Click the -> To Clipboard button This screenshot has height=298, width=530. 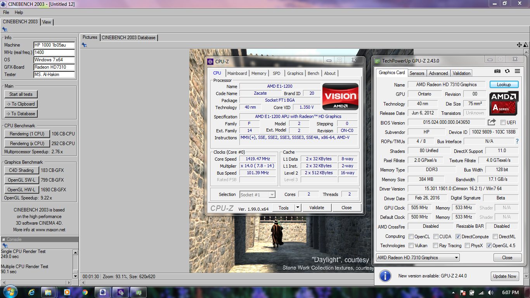point(21,104)
